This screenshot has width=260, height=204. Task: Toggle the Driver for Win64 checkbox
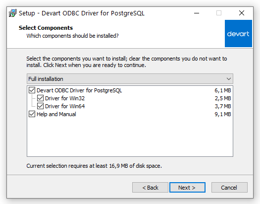click(40, 106)
